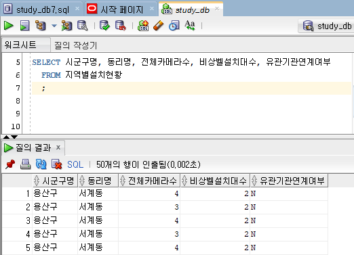Click the FROM keyword in line 6
Viewport: 354px width, 255px height.
pos(51,75)
